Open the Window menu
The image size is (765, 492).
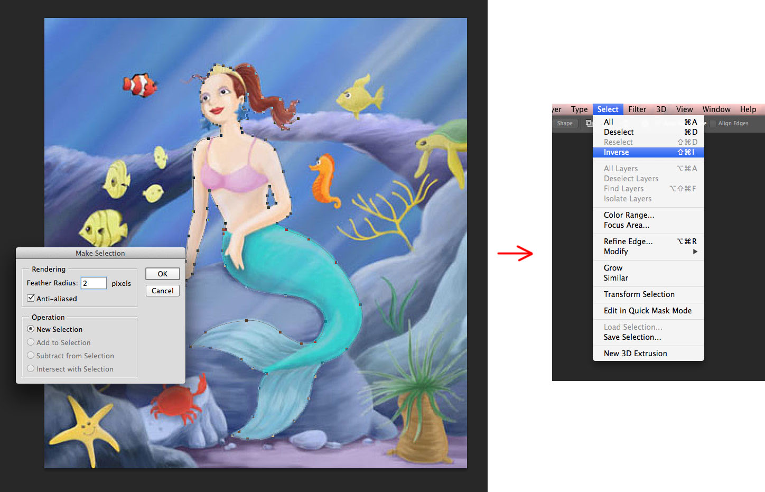click(716, 109)
